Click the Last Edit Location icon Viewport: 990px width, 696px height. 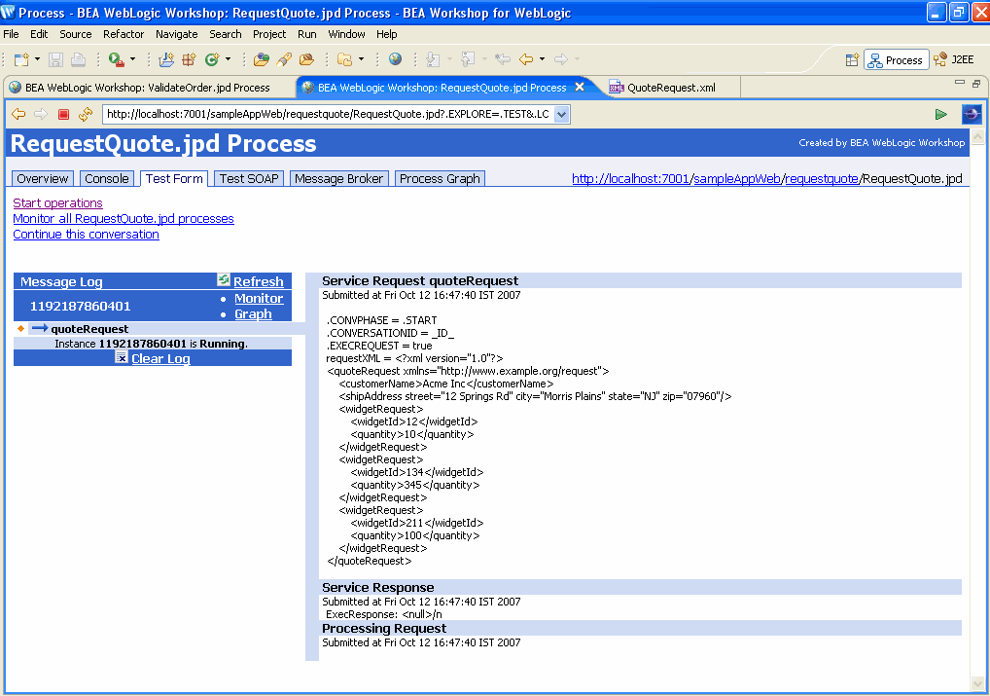coord(503,59)
